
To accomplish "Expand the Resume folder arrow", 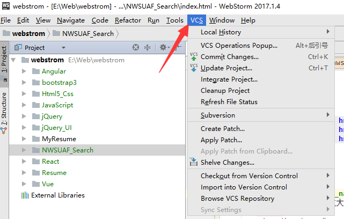I will point(24,173).
